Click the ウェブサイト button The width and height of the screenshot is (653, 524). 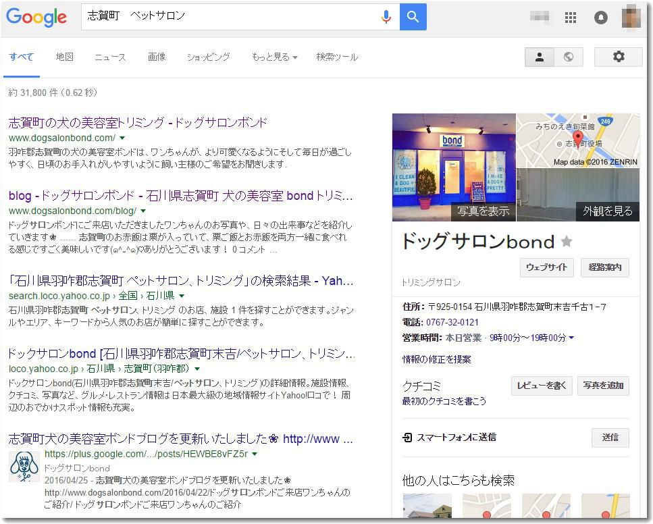click(x=547, y=267)
